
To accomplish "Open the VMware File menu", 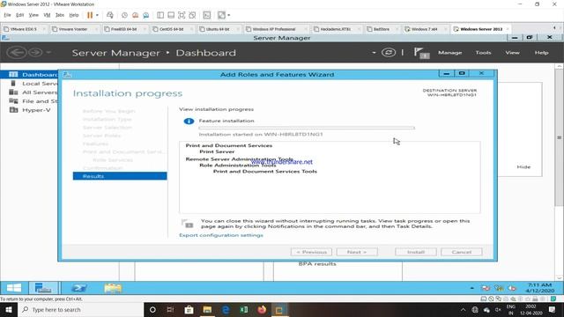I will point(8,15).
